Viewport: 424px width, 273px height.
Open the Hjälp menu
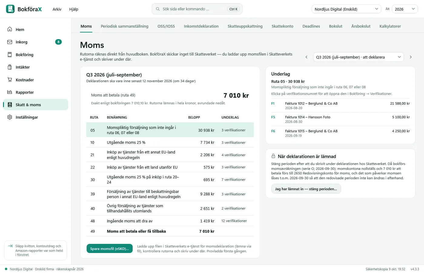click(x=74, y=9)
